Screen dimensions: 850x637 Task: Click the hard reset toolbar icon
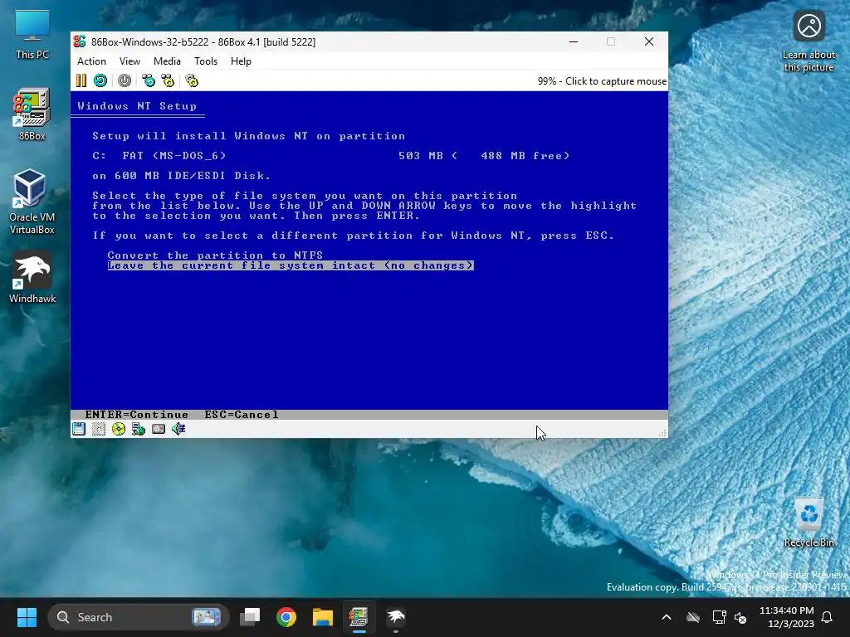[x=100, y=80]
